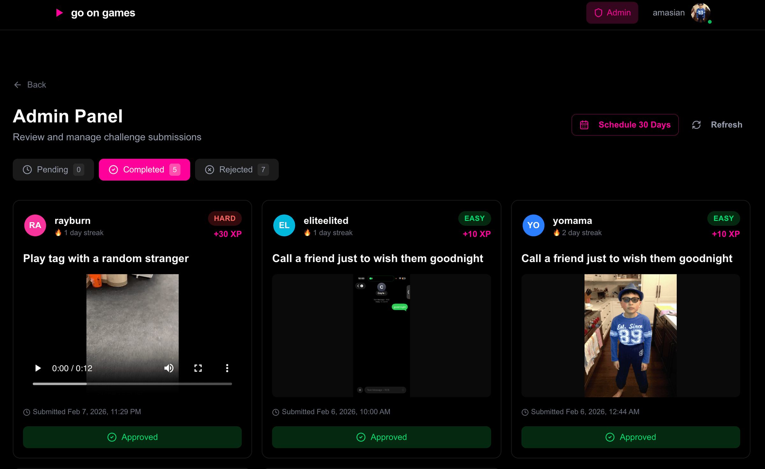Click yomama's YO avatar circle
This screenshot has height=469, width=765.
533,225
